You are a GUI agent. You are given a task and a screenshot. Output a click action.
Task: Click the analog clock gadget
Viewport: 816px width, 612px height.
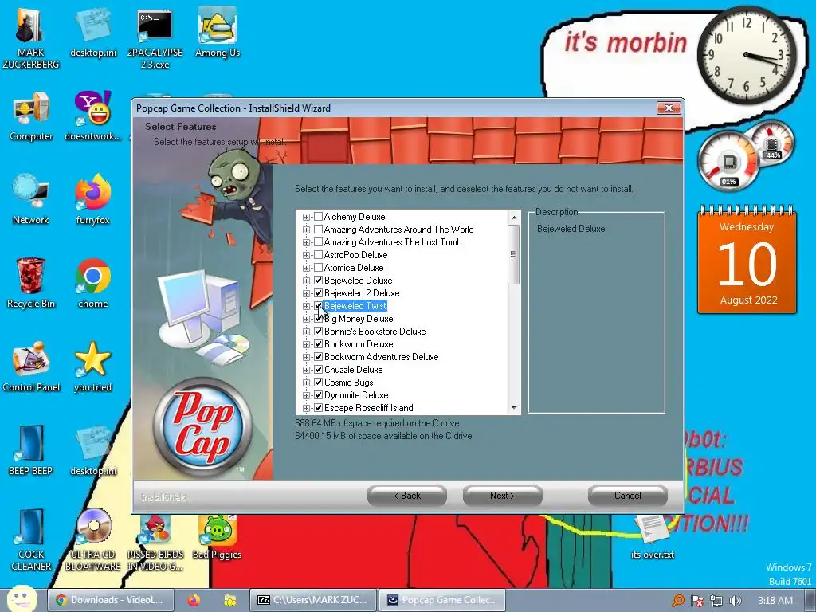(x=746, y=55)
